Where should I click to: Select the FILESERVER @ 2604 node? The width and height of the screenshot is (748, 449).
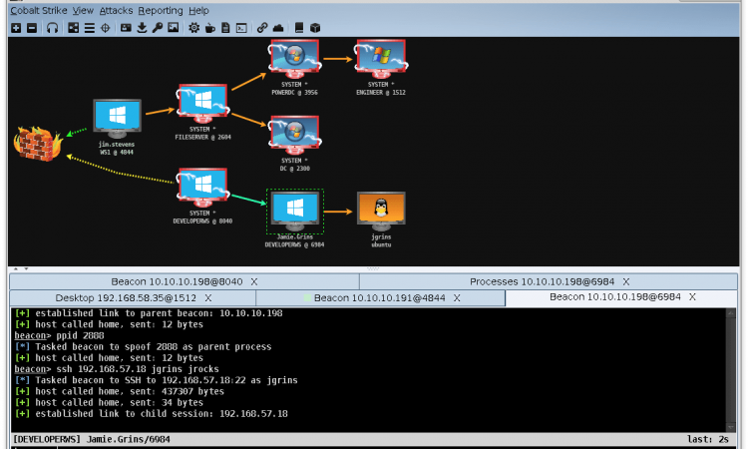click(x=202, y=105)
